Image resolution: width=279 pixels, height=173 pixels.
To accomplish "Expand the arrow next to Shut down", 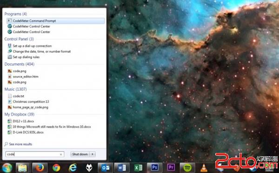I will [x=93, y=154].
